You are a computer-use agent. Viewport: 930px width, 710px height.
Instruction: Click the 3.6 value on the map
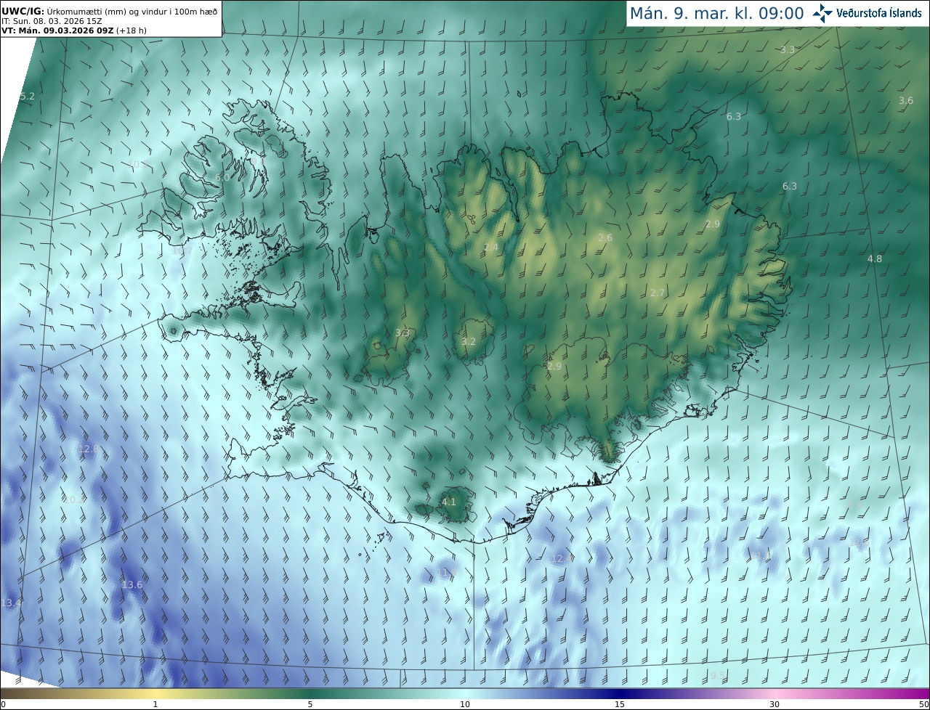pyautogui.click(x=905, y=101)
